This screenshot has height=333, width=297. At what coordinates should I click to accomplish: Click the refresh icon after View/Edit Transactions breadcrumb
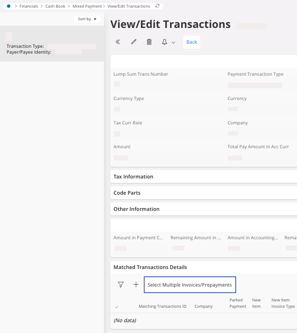pyautogui.click(x=157, y=6)
